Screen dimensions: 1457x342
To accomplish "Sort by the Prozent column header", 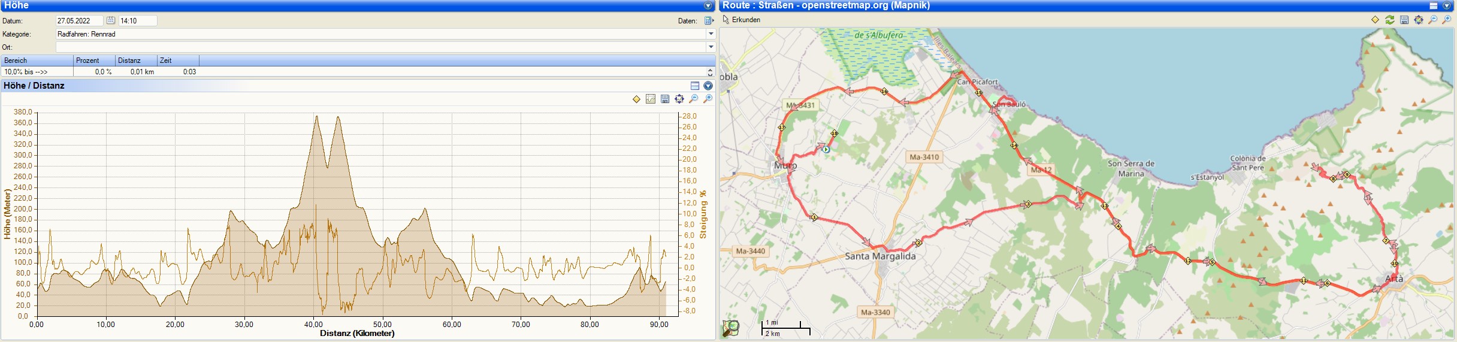I will point(93,60).
